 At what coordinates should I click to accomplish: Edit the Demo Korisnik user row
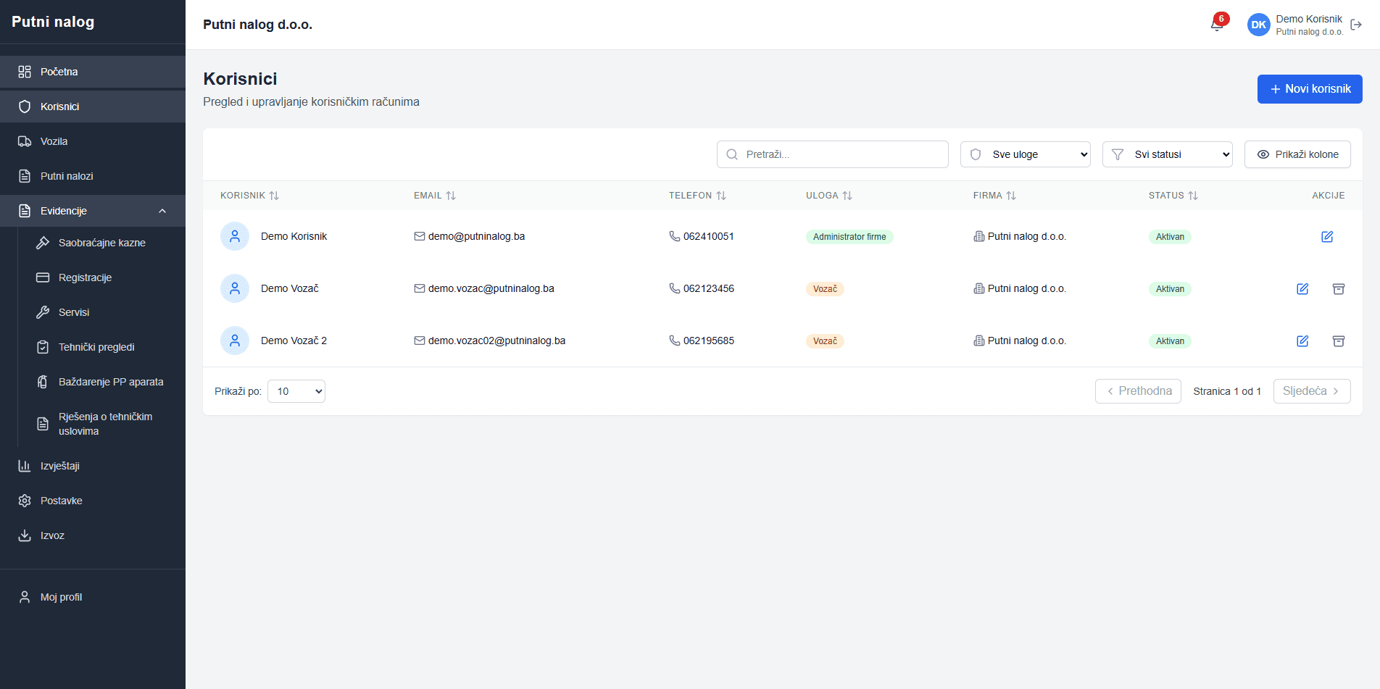[x=1327, y=237]
